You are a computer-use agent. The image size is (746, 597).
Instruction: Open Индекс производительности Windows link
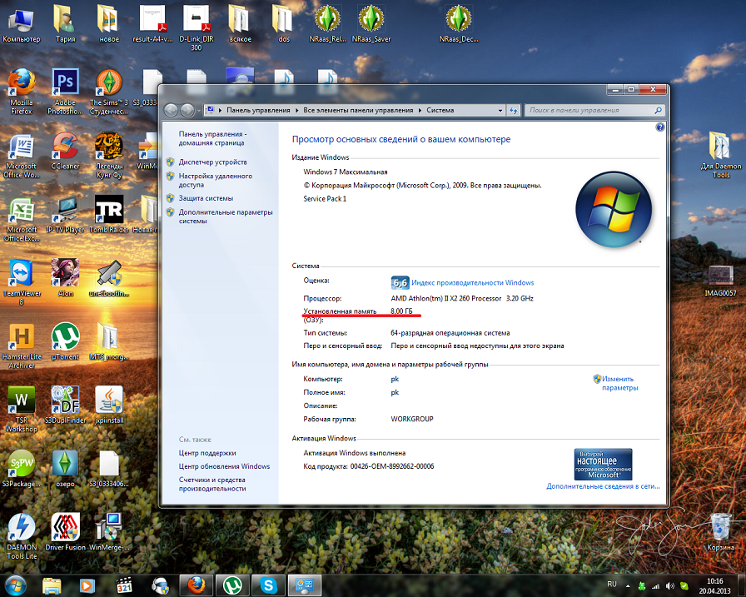tap(472, 282)
